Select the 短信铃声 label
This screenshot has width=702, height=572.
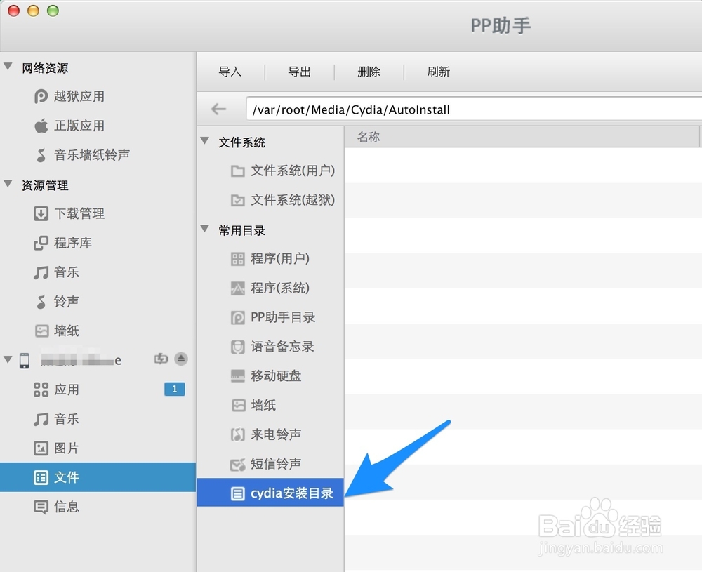click(276, 464)
